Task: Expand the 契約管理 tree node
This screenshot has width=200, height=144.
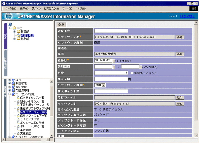Action: tap(10, 87)
